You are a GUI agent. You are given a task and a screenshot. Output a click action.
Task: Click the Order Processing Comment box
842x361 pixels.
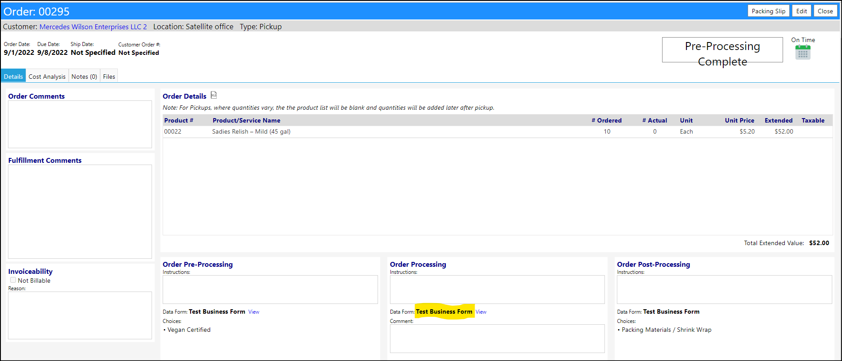(497, 339)
